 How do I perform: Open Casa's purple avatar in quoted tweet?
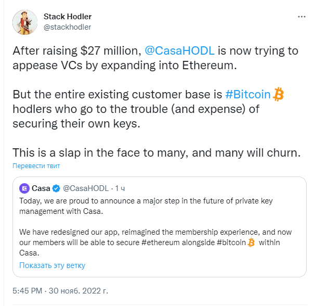click(x=24, y=188)
